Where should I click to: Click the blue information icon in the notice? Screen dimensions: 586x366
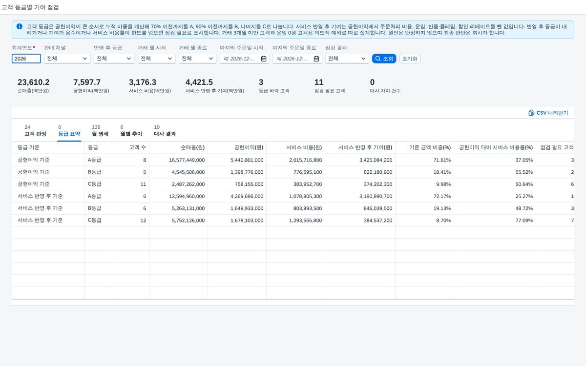[20, 26]
